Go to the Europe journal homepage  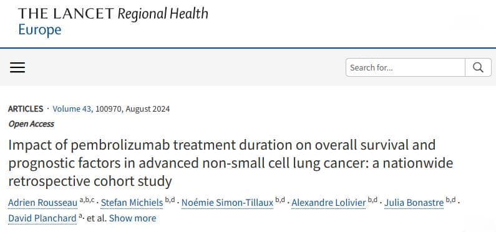(x=40, y=30)
